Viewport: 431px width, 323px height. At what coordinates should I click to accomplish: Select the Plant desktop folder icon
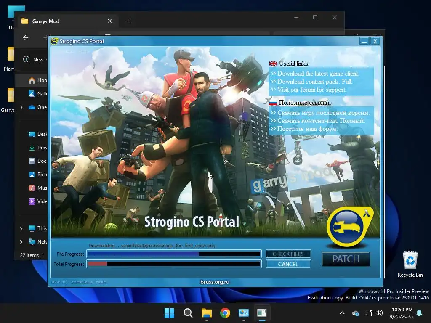(9, 59)
